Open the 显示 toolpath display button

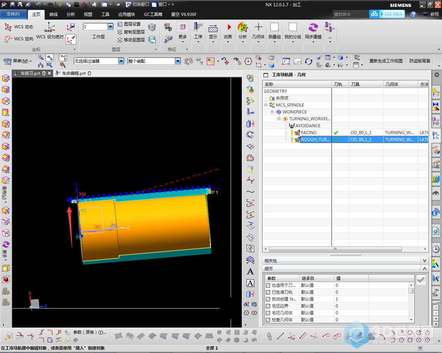(213, 32)
